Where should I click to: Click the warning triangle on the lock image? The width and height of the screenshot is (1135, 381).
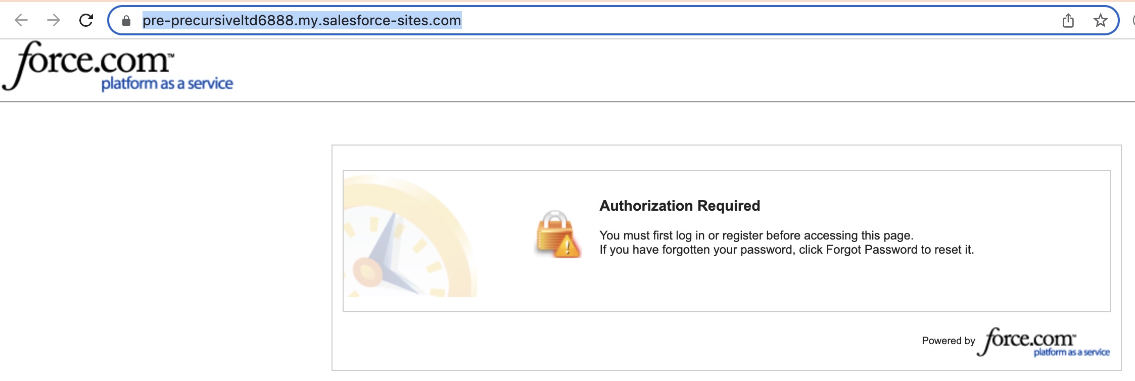pos(568,246)
